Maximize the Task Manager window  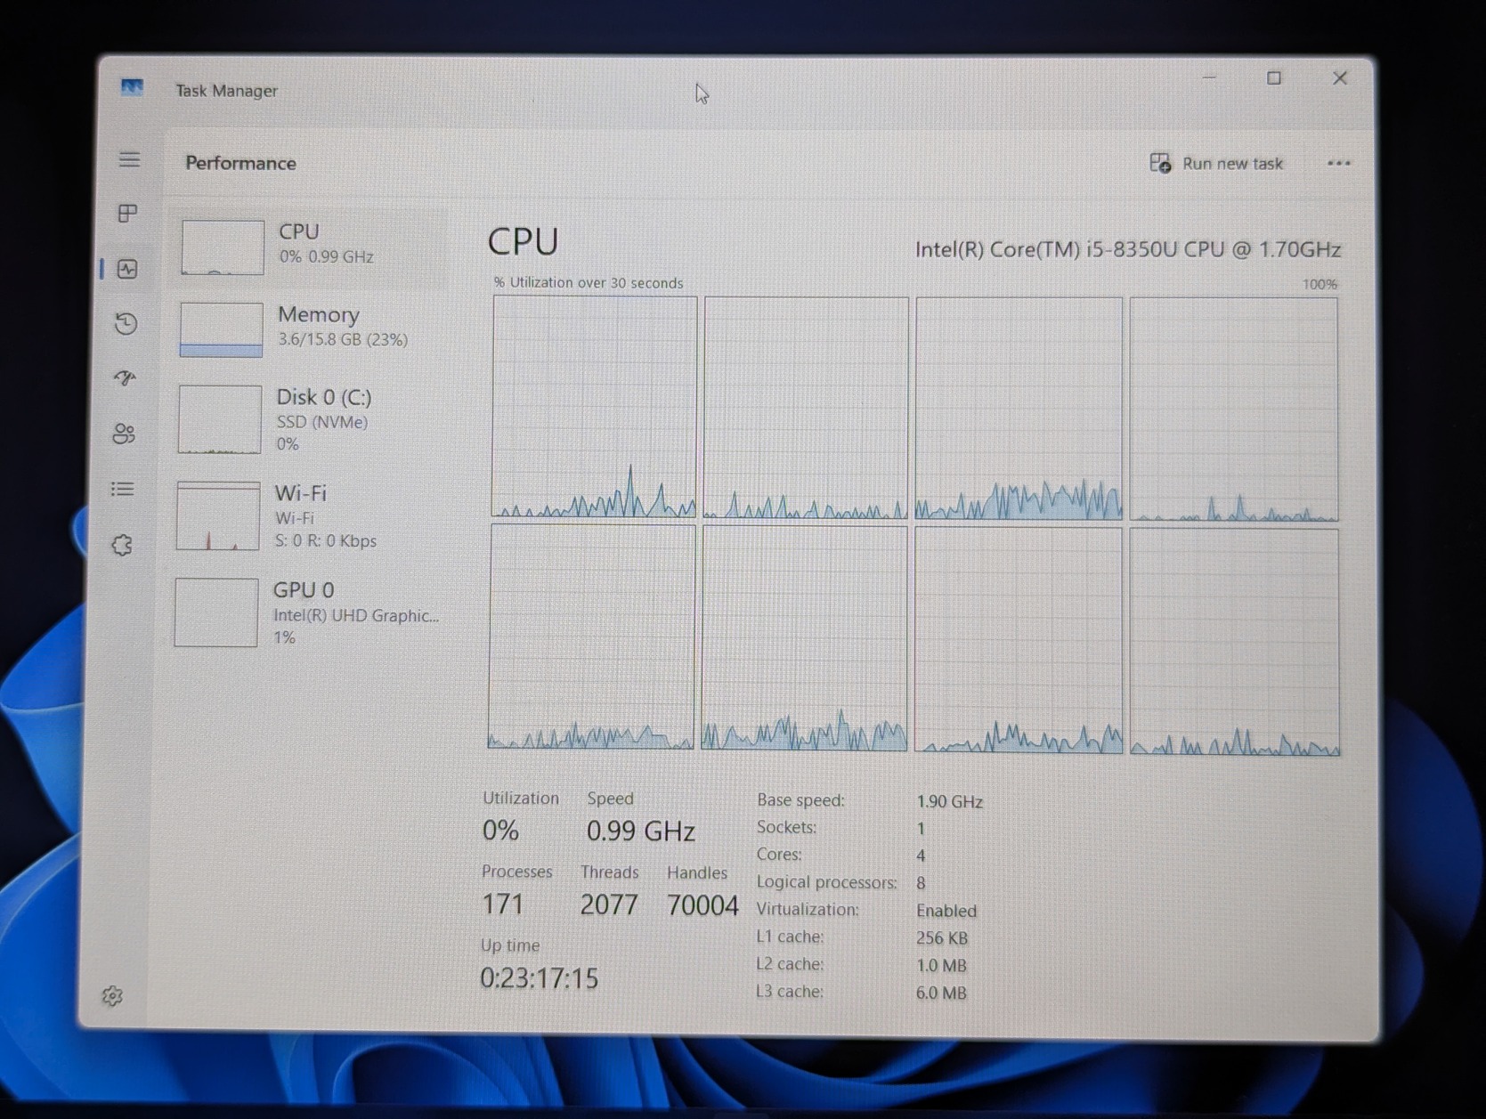click(x=1274, y=78)
